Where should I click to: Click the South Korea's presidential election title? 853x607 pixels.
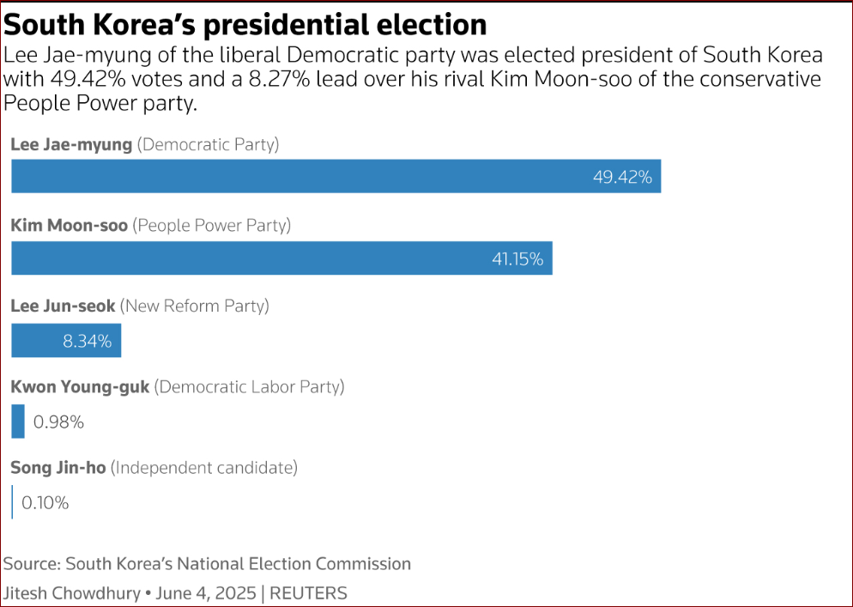click(245, 25)
